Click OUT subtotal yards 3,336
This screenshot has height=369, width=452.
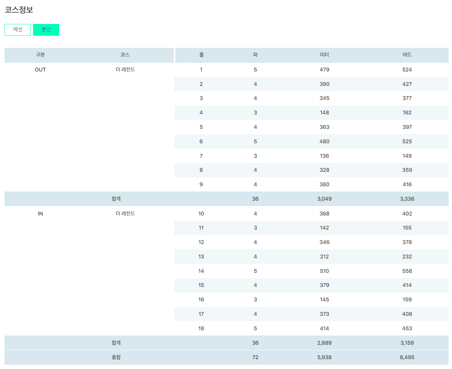(x=407, y=199)
